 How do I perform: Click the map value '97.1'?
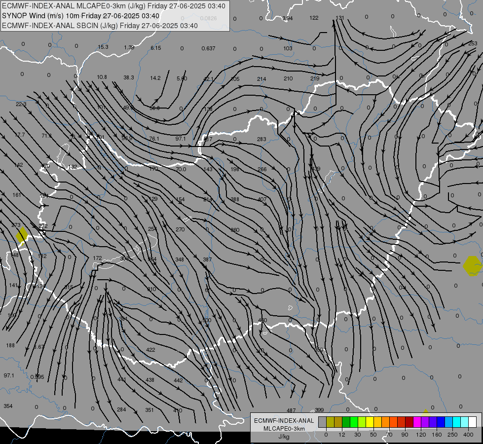9,375
